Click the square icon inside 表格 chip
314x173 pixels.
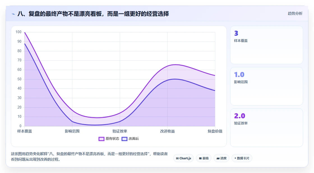(x=200, y=158)
